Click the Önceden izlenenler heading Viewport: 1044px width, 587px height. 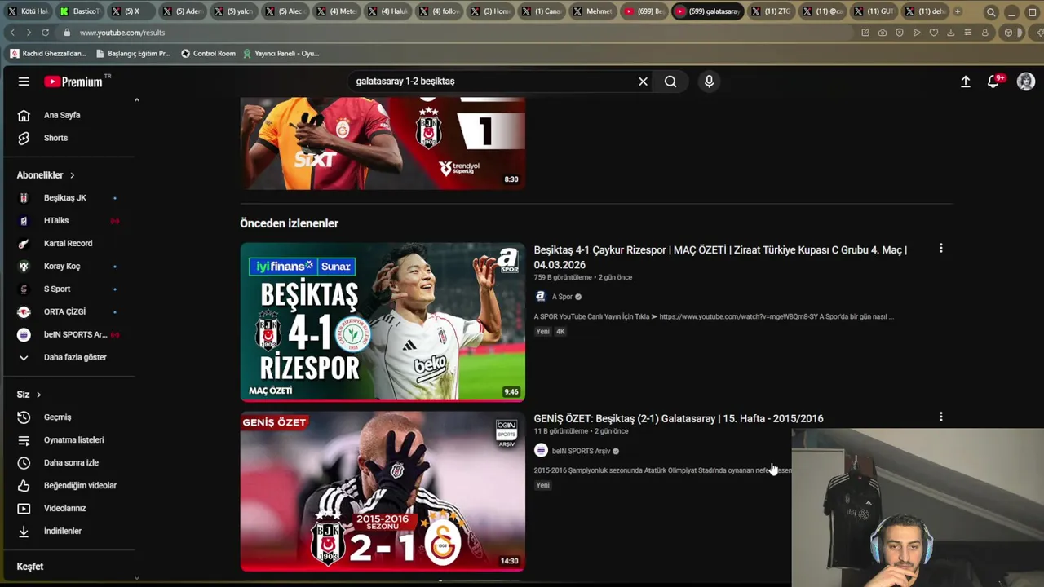pyautogui.click(x=289, y=223)
